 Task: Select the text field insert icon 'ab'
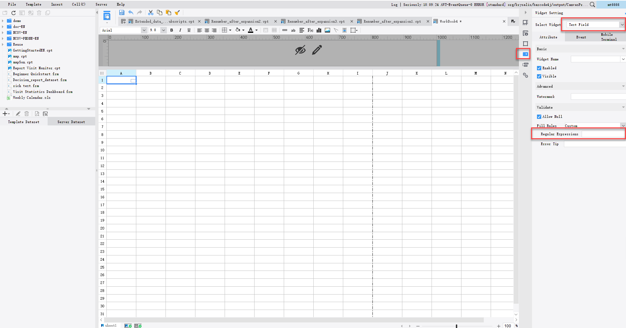click(x=293, y=30)
